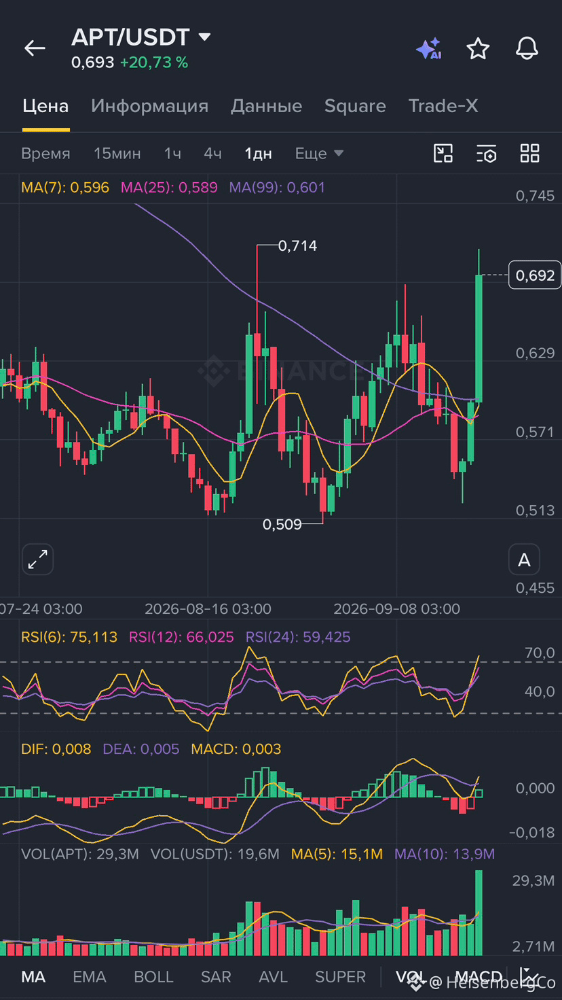Expand chart to fullscreen arrows icon
Screen dimensions: 562x1000
pyautogui.click(x=38, y=560)
